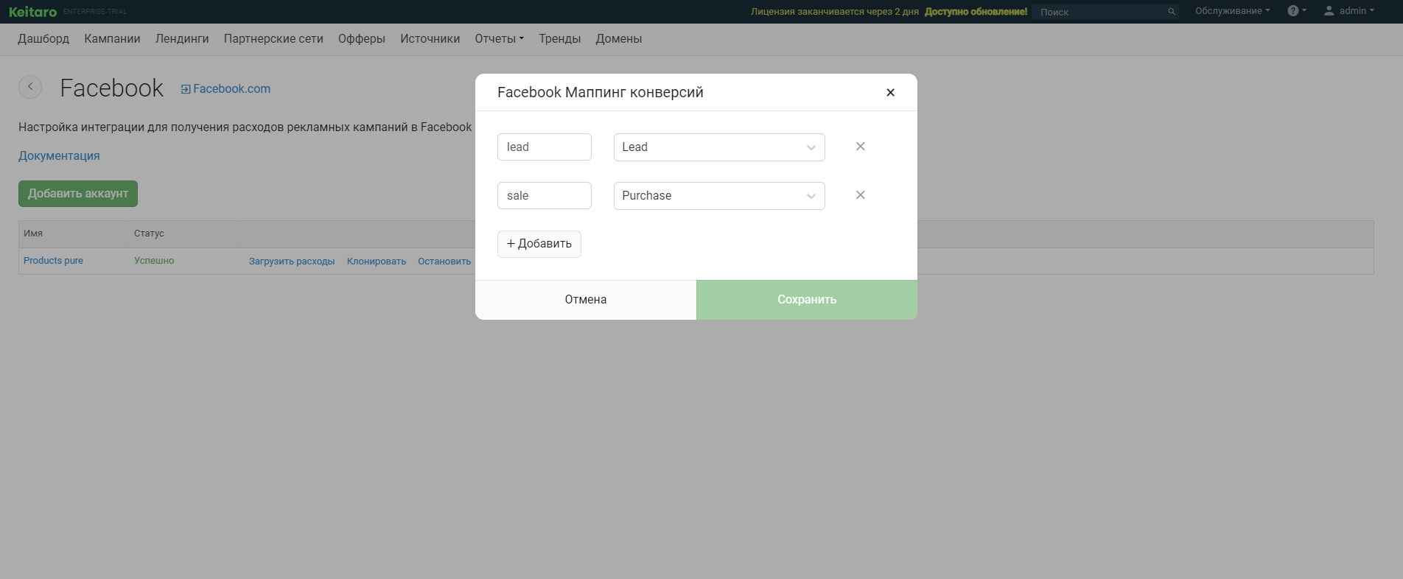The image size is (1403, 579).
Task: Close the Facebook conversion mapping dialog
Action: click(x=890, y=92)
